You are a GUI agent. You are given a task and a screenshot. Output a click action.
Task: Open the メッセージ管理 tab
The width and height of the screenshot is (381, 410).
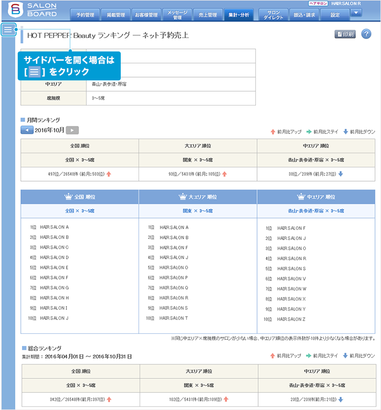[x=177, y=14]
